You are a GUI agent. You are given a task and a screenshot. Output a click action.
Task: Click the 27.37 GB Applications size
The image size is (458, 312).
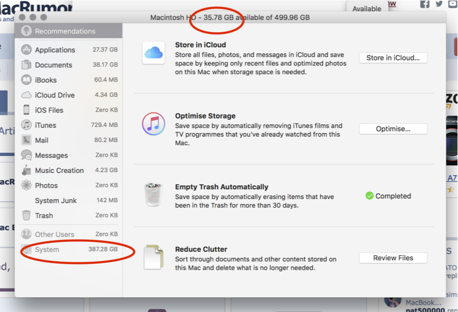pyautogui.click(x=105, y=50)
